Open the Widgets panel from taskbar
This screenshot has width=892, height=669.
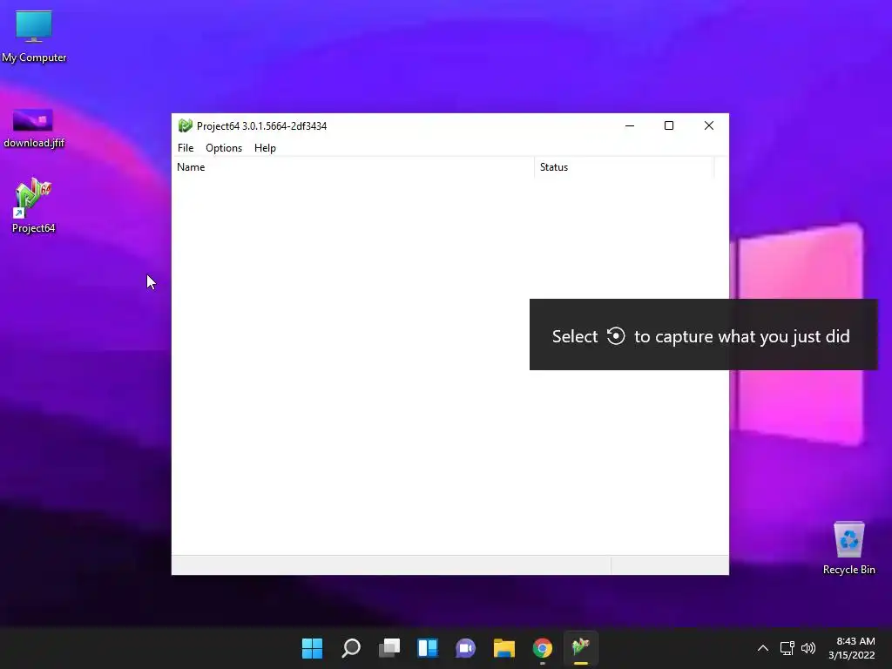427,648
